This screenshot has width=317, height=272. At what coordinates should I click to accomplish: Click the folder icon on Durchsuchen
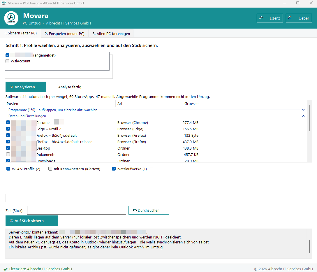click(x=135, y=210)
